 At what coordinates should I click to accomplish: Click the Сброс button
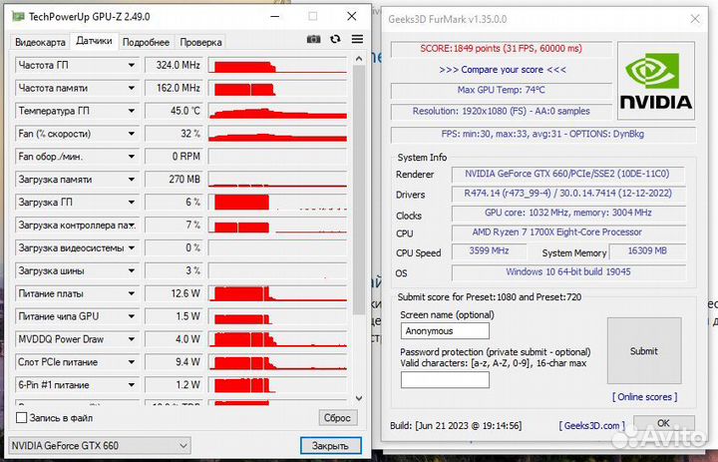pyautogui.click(x=337, y=417)
